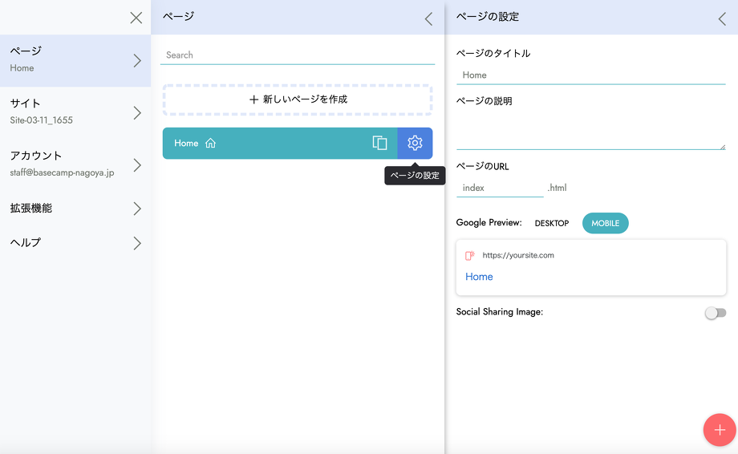This screenshot has width=738, height=454.
Task: Close the left sidebar menu with X
Action: (136, 18)
